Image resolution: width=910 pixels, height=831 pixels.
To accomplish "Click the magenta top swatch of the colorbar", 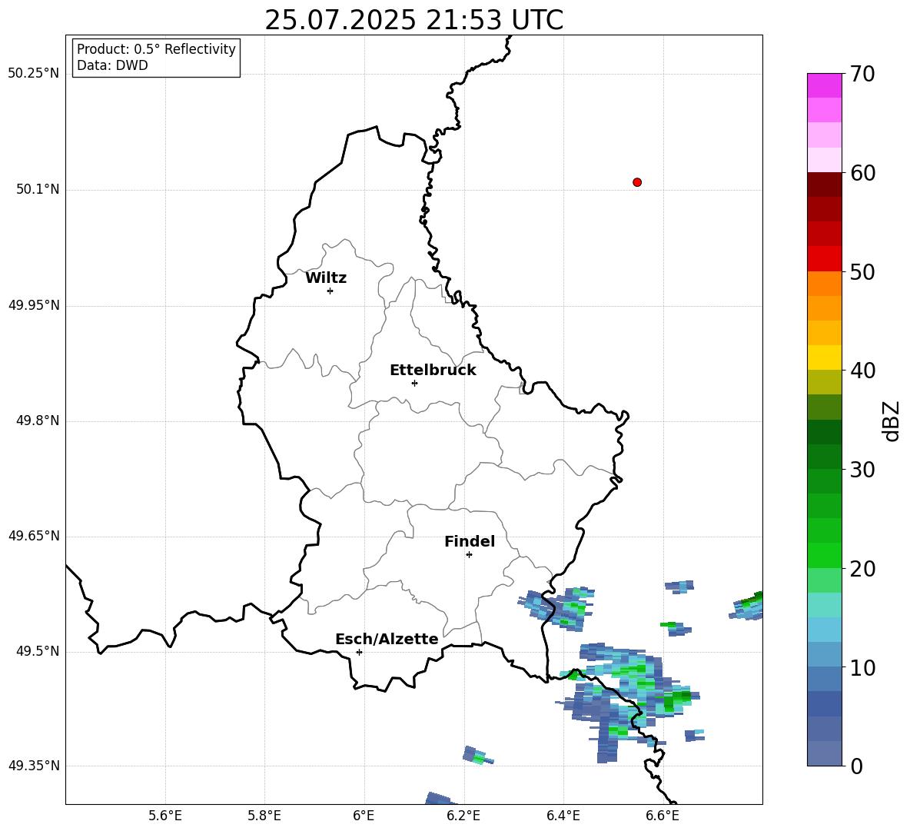I will pos(824,85).
